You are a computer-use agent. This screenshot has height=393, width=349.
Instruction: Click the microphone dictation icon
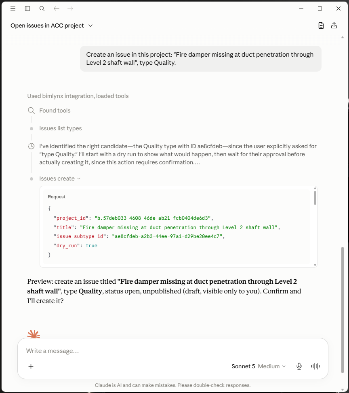tap(299, 366)
